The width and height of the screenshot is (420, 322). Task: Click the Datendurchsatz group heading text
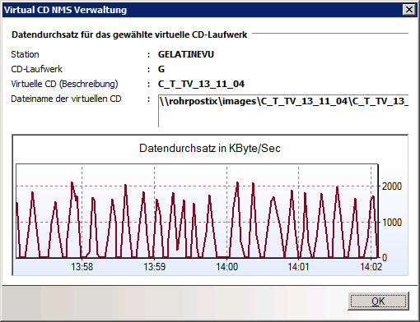click(129, 34)
